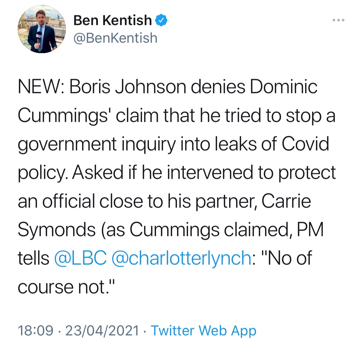Open the Twitter Web App source link
The height and width of the screenshot is (342, 364).
click(x=203, y=331)
